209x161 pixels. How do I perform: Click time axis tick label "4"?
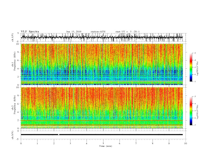pyautogui.click(x=87, y=143)
